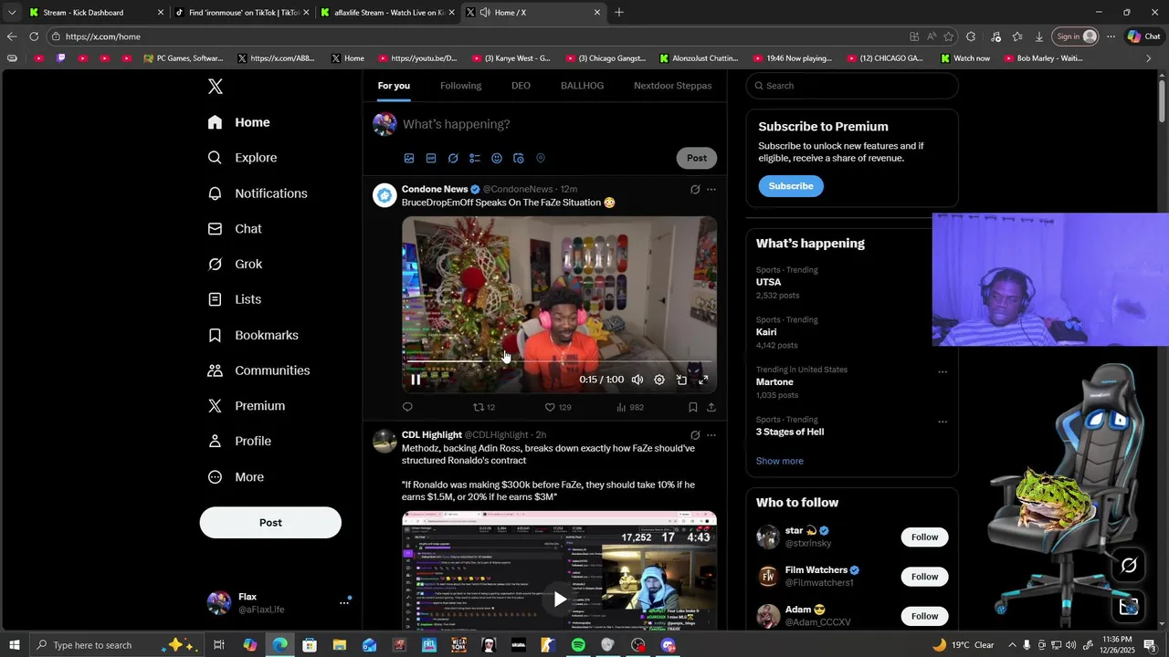Click the X logo in the sidebar

tap(215, 87)
